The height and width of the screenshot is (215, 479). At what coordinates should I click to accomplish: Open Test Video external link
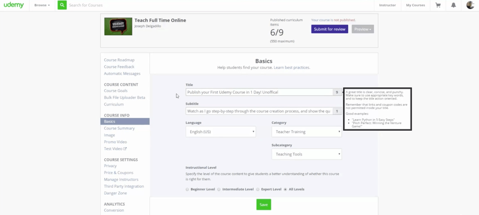point(115,149)
